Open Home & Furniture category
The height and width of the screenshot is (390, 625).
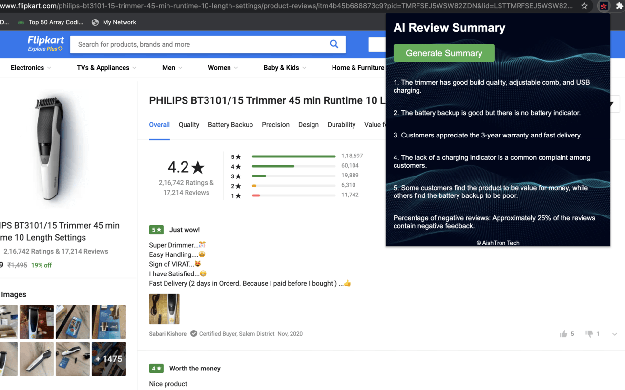(358, 68)
